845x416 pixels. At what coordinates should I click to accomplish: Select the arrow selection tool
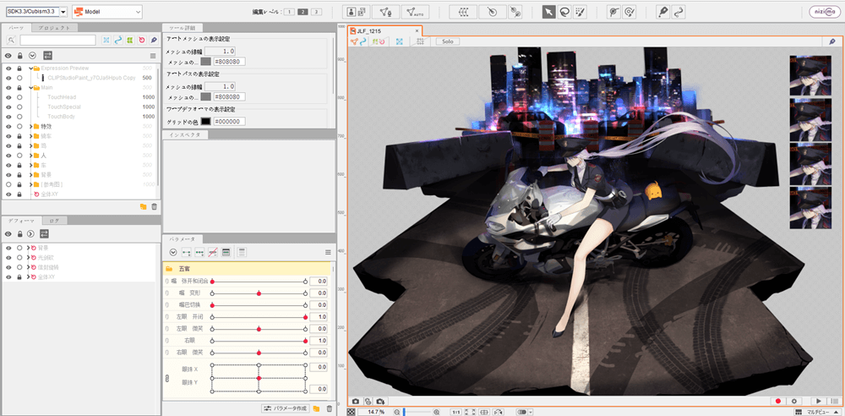[548, 12]
